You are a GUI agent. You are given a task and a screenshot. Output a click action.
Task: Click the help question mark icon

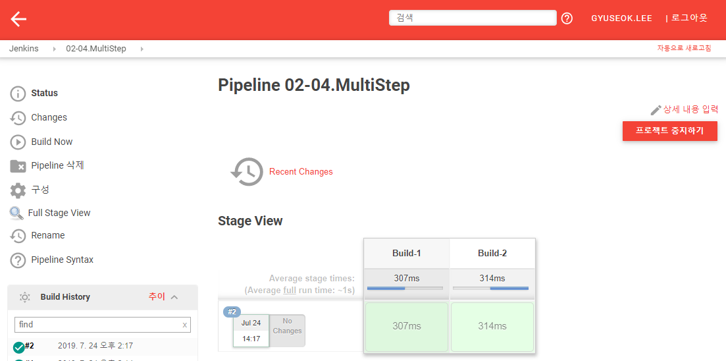[567, 18]
